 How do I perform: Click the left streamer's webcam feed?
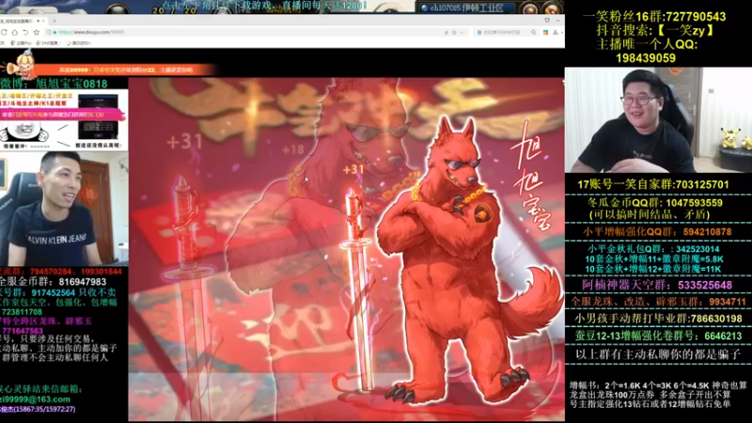click(64, 207)
